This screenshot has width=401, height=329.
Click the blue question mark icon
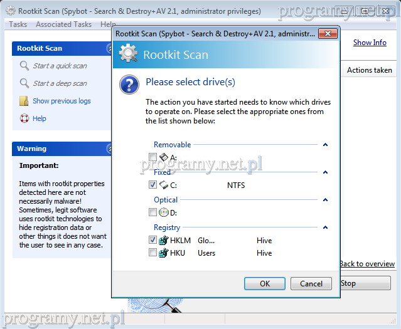pyautogui.click(x=129, y=84)
